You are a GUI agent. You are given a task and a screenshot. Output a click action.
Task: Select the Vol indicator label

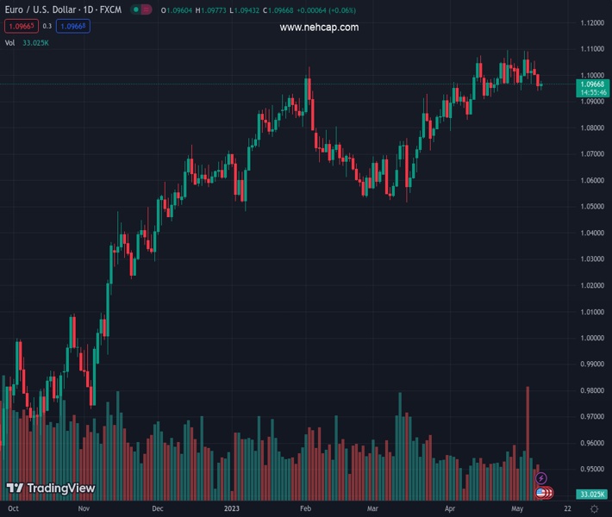[x=9, y=42]
